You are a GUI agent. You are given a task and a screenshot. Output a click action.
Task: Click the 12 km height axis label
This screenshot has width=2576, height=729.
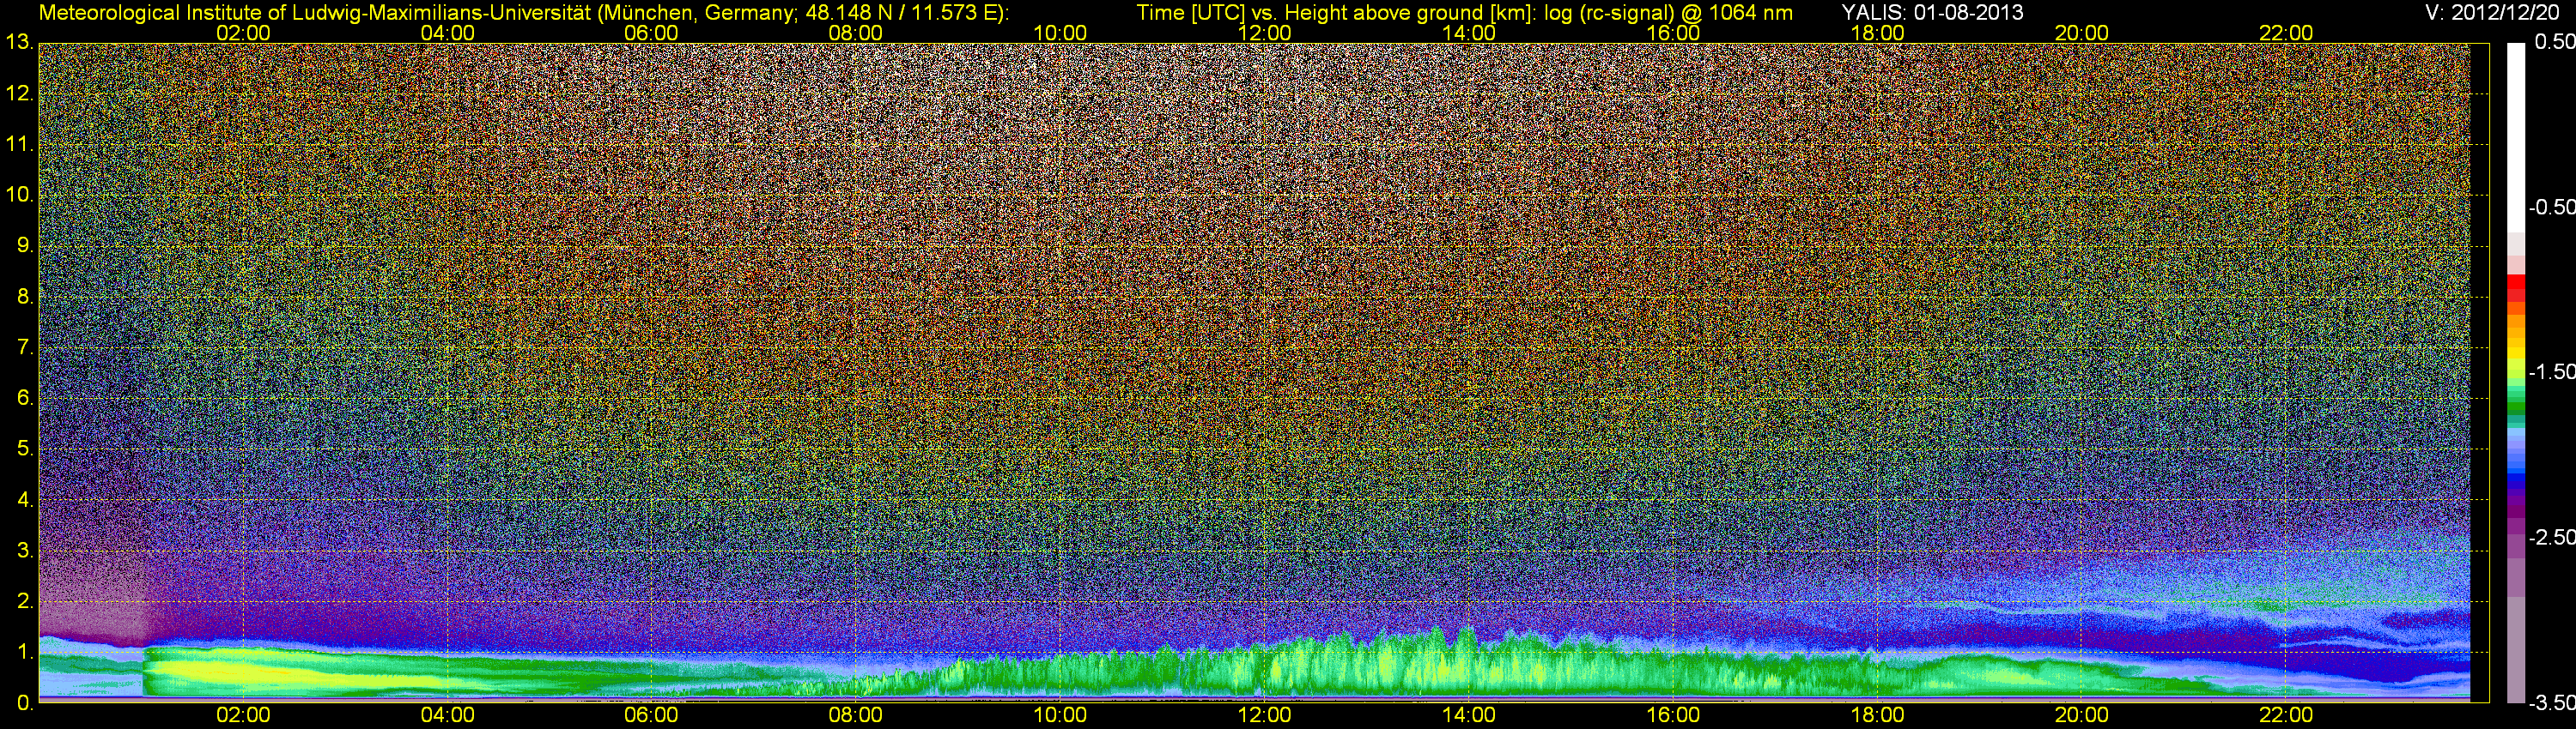(19, 93)
